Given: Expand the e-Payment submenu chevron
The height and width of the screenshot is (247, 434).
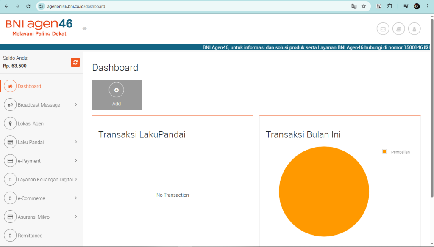Looking at the screenshot, I should (x=76, y=161).
